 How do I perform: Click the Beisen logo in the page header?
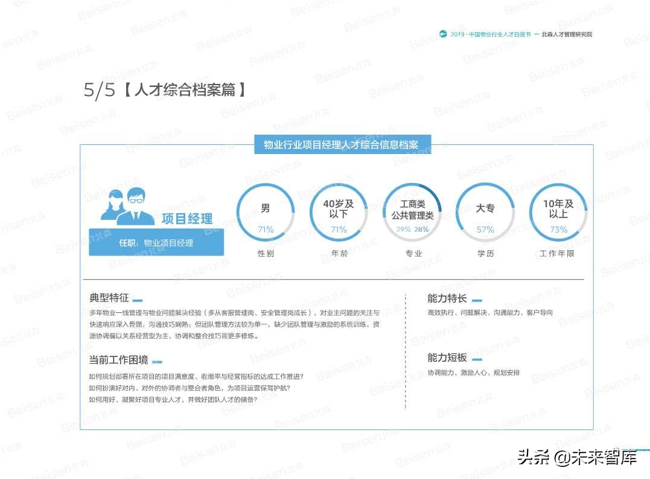pyautogui.click(x=442, y=34)
